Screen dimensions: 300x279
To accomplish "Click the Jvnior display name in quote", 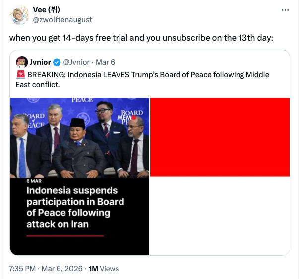I will click(x=40, y=62).
